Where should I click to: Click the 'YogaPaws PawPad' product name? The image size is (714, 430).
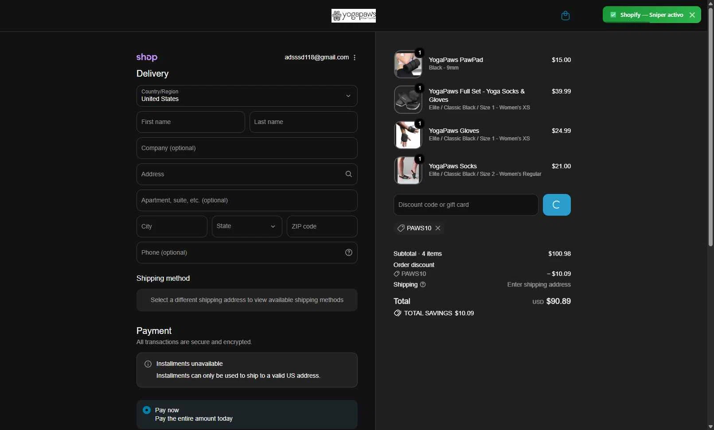pos(456,60)
